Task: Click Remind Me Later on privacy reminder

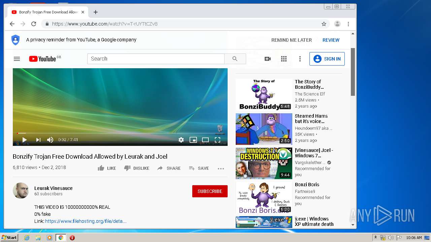Action: pyautogui.click(x=292, y=40)
